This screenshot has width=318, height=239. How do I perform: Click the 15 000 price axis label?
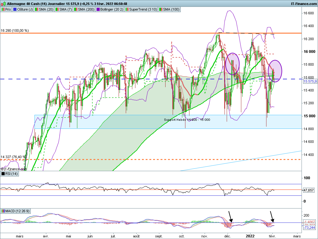[x=309, y=116]
